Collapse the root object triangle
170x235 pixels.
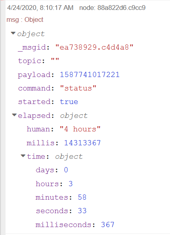tap(13, 33)
